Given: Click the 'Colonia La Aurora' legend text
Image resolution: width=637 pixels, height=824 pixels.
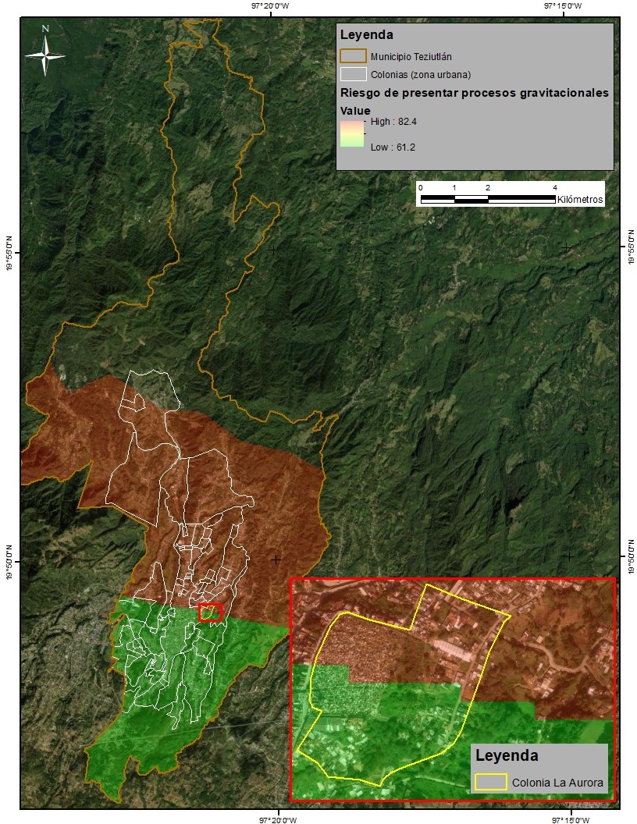Looking at the screenshot, I should [557, 782].
